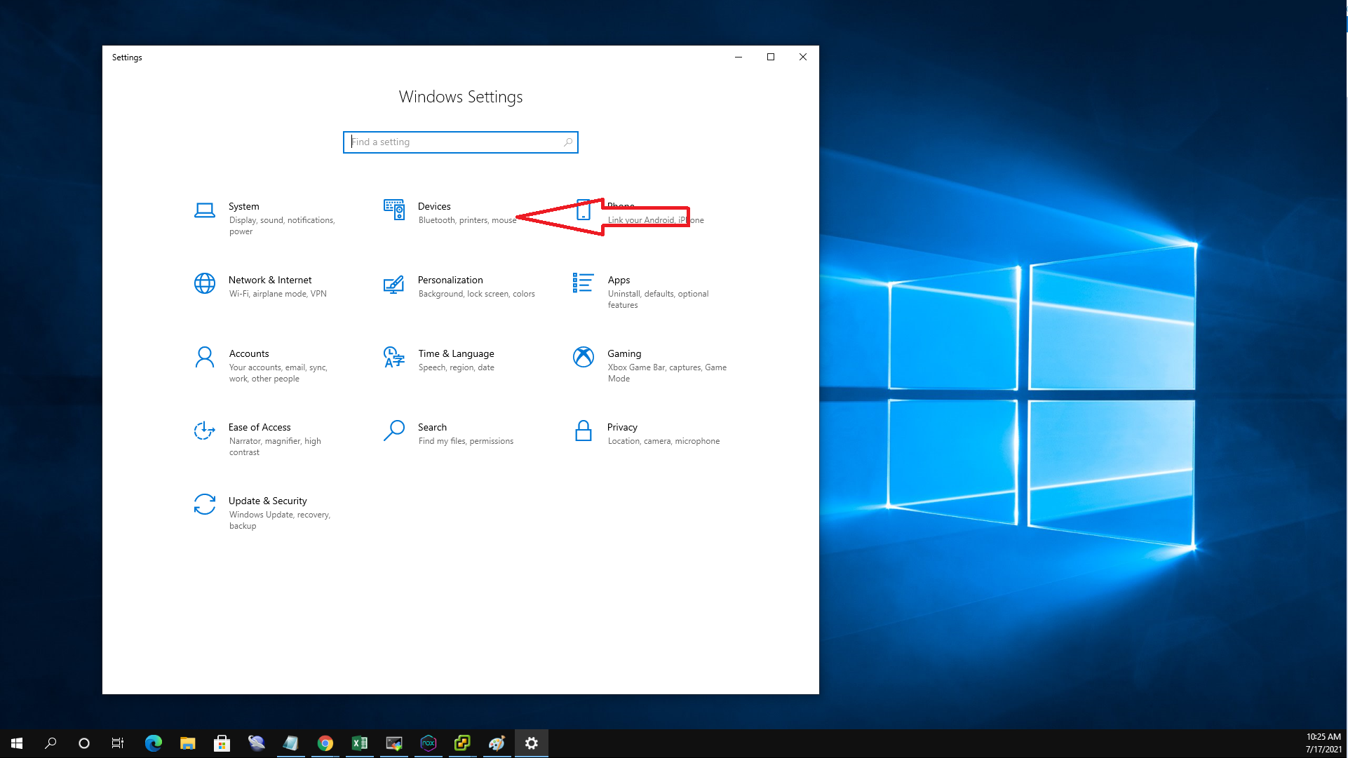The image size is (1348, 758).
Task: Click the Devices keyboard-speaker icon
Action: [x=393, y=210]
